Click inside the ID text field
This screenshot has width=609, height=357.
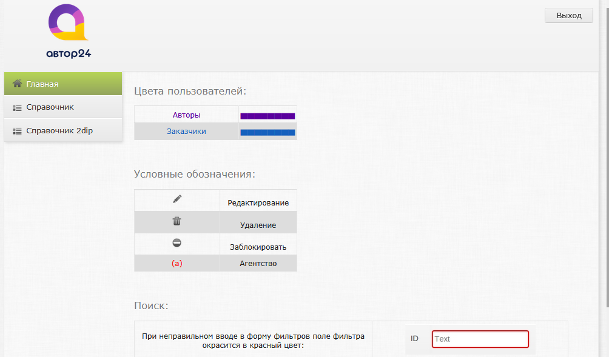tap(479, 339)
